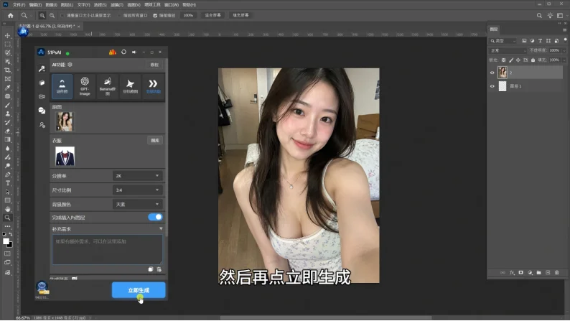Click the gear icon next to the AI功能 heading

click(x=70, y=65)
